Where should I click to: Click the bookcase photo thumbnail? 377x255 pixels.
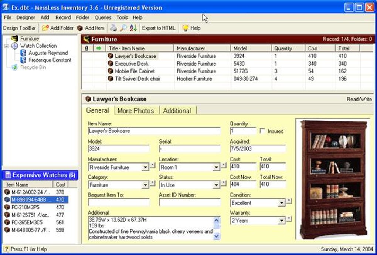pyautogui.click(x=334, y=179)
